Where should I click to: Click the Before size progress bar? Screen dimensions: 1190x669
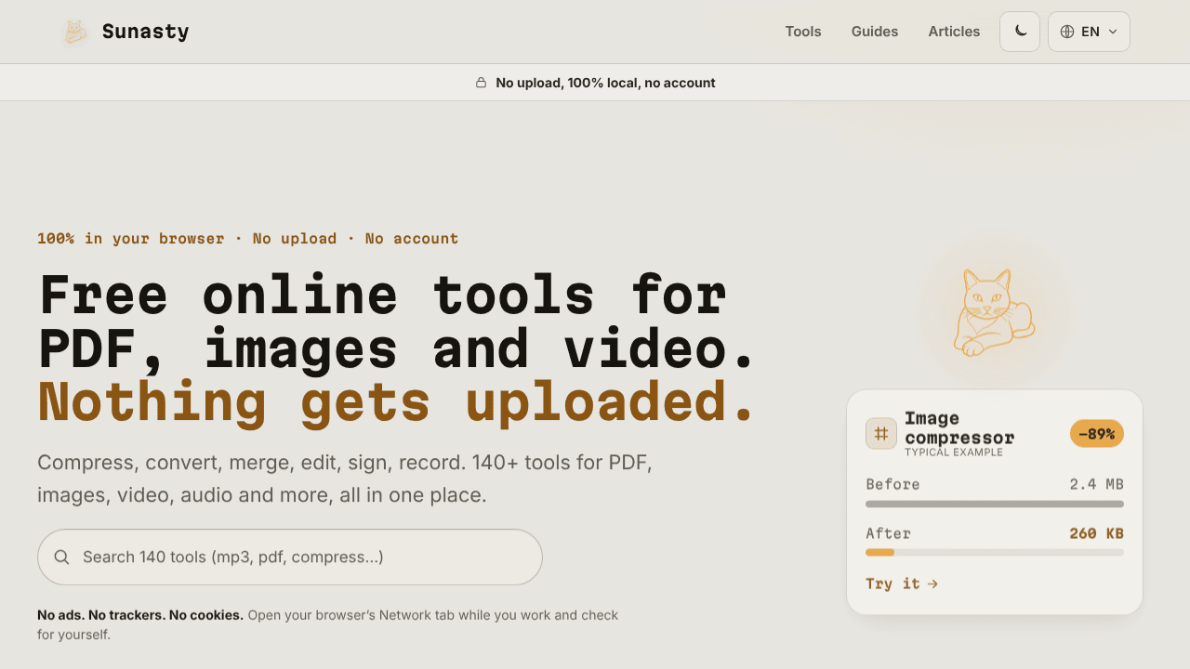[995, 504]
